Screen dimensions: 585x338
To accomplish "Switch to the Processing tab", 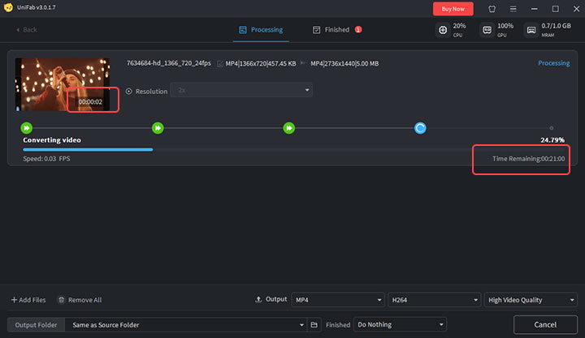I will pos(260,30).
